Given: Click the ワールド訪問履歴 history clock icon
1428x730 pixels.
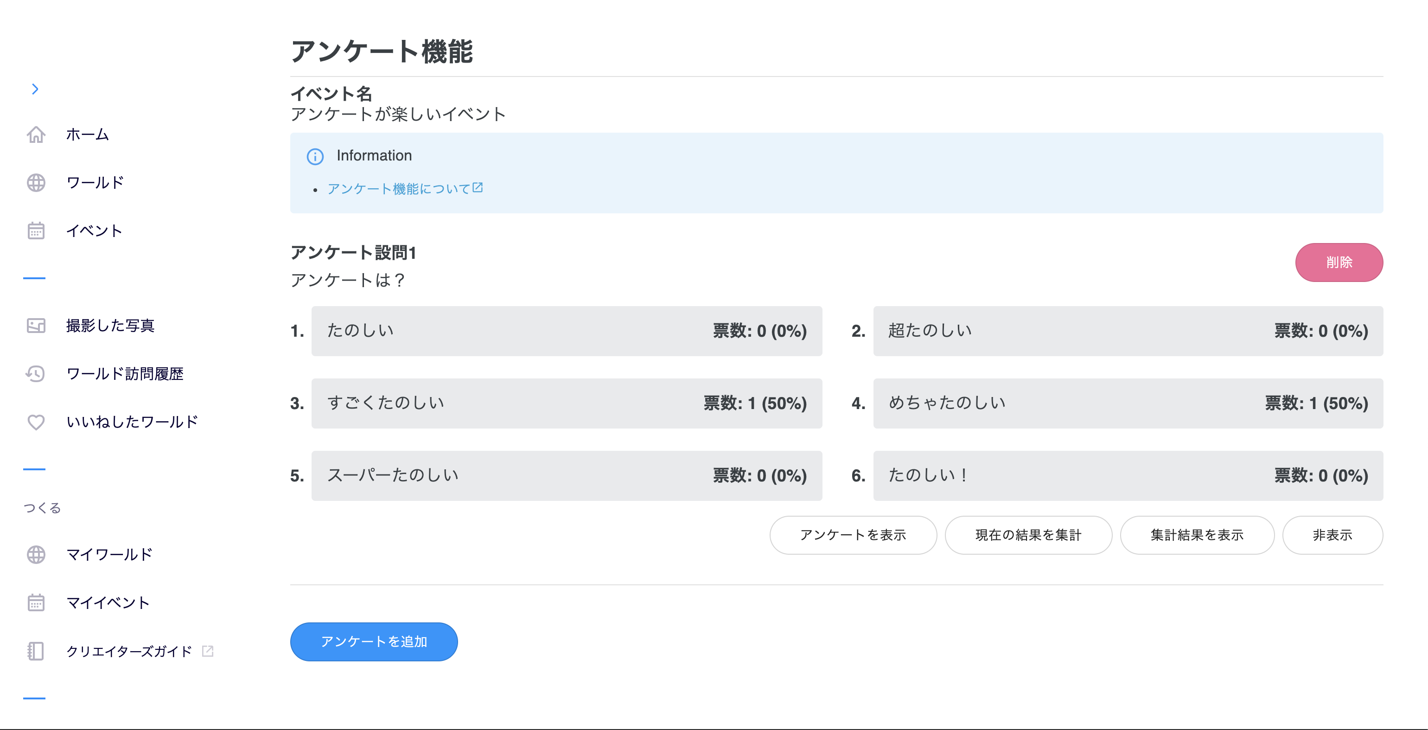Looking at the screenshot, I should tap(36, 373).
